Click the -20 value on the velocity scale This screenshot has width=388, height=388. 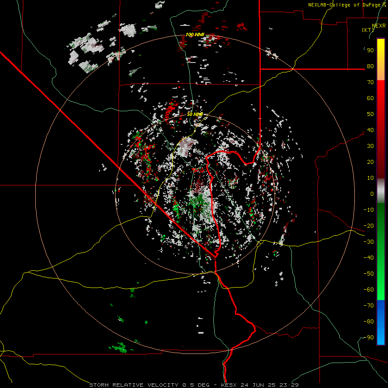tap(369, 225)
